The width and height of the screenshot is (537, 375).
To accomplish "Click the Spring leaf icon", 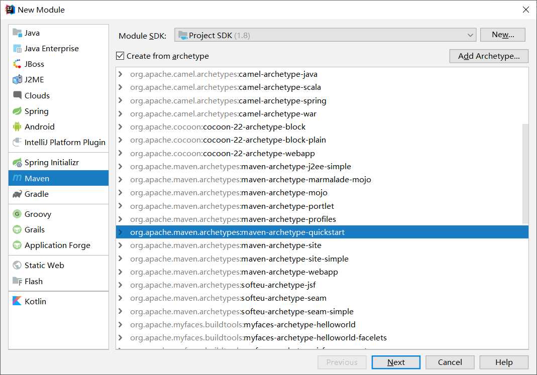I will (x=17, y=111).
